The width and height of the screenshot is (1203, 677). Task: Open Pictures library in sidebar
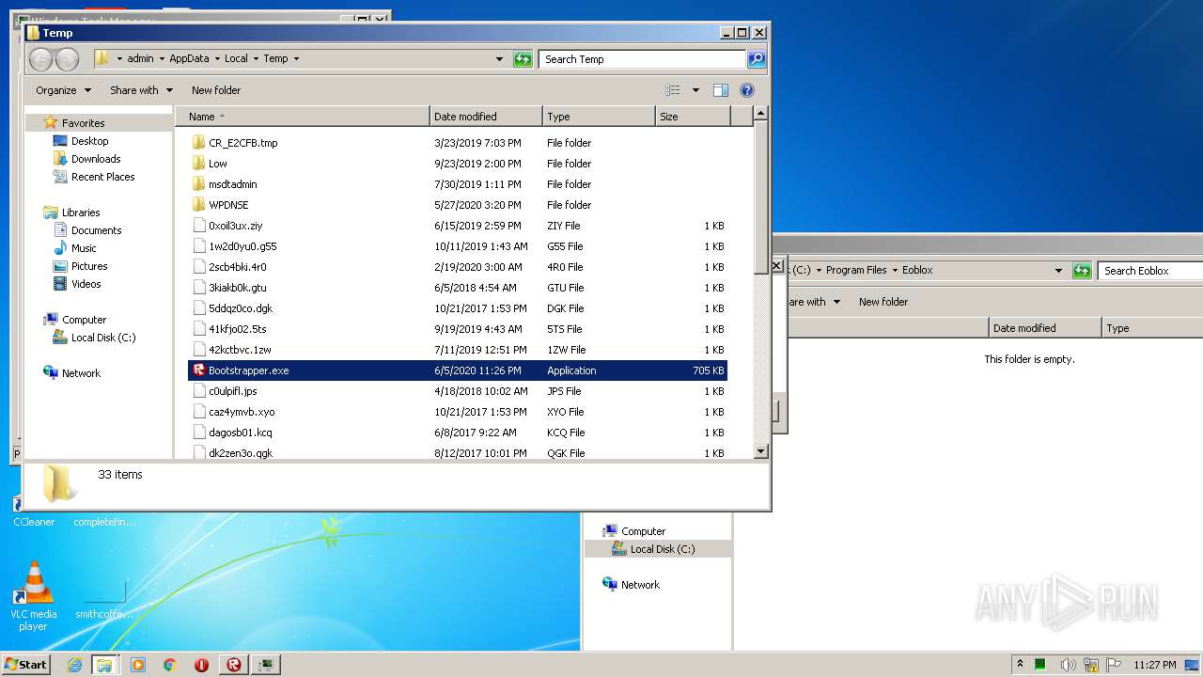[x=89, y=266]
